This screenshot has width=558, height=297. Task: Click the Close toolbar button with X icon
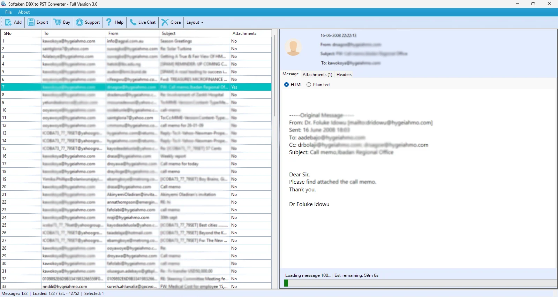[171, 22]
